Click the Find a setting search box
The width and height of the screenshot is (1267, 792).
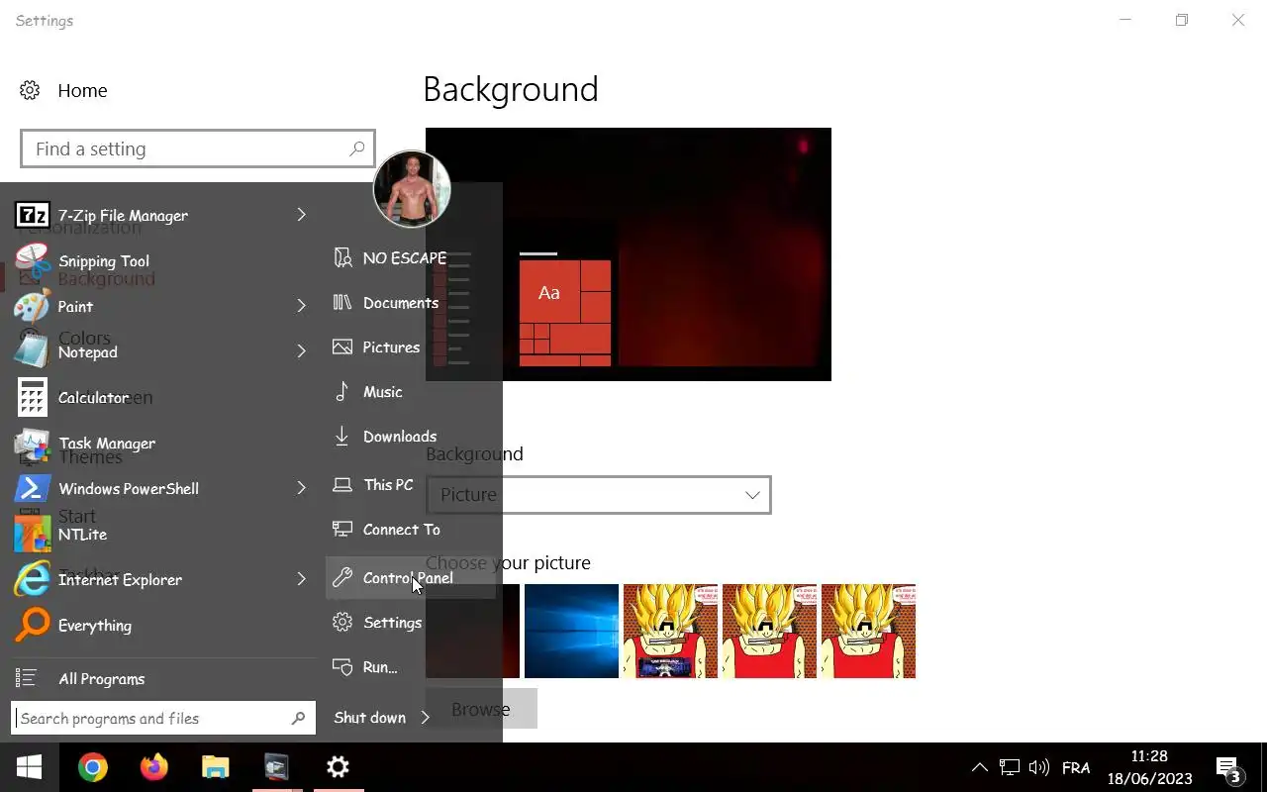pos(198,148)
